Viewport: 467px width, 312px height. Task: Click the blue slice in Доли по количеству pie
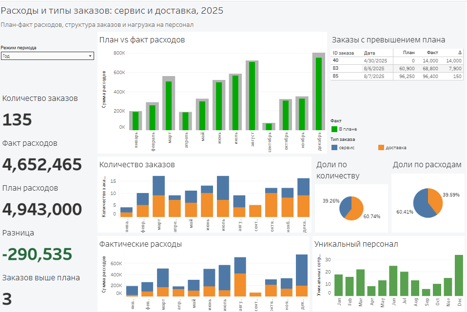(x=346, y=206)
